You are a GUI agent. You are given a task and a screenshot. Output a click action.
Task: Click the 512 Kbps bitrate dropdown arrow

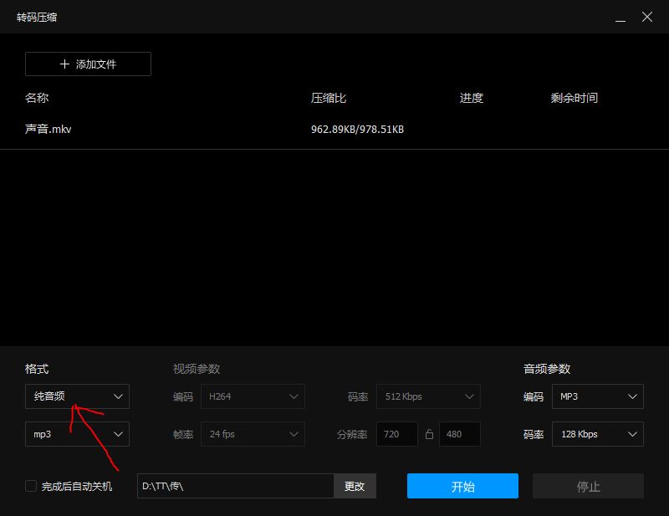[468, 396]
